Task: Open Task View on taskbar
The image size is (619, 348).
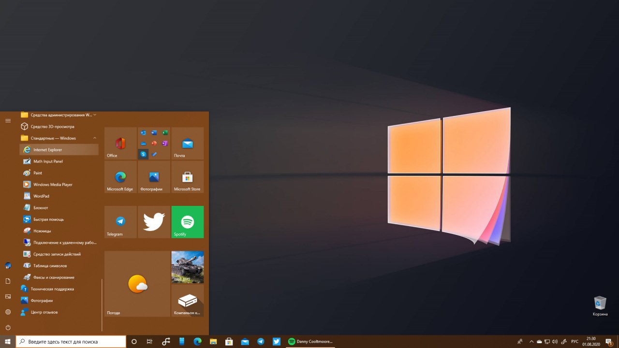Action: pyautogui.click(x=149, y=342)
